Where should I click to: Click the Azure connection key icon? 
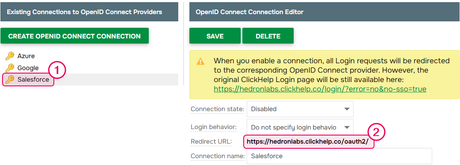coord(10,56)
